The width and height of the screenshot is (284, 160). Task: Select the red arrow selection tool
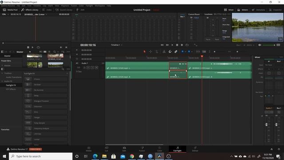pyautogui.click(x=144, y=52)
